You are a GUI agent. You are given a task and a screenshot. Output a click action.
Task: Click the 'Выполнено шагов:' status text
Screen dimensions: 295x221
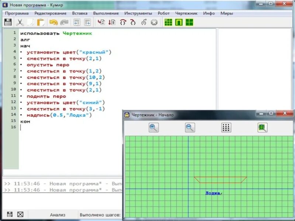tap(100, 215)
